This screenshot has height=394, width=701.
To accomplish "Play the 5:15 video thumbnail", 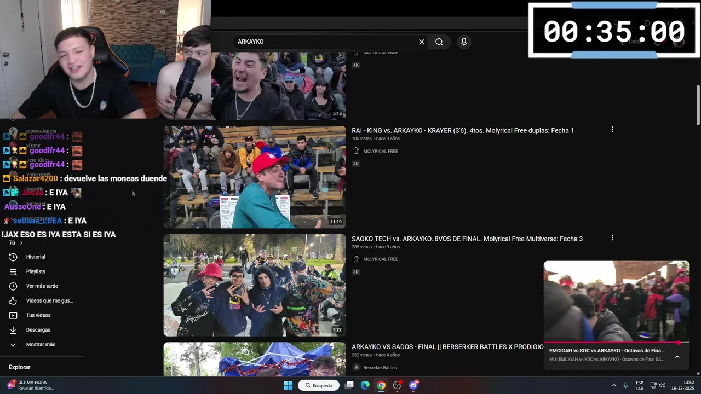I will click(x=278, y=86).
